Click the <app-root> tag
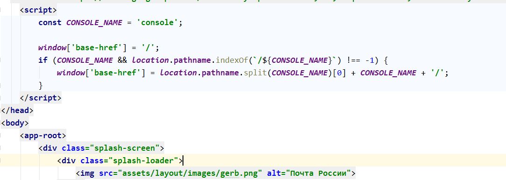The height and width of the screenshot is (180, 506). pos(43,135)
